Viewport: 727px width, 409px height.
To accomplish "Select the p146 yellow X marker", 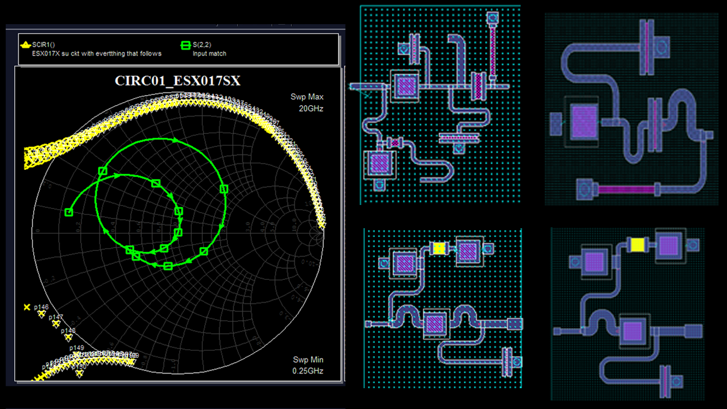I will (x=27, y=307).
